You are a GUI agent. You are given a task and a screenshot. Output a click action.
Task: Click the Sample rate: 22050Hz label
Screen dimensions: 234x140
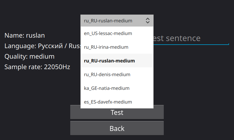(37, 67)
